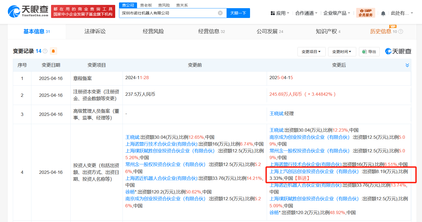Open 上海璞跃赋胜创业投资合伙企业 link in 变更前 column
This screenshot has height=222, width=422.
click(x=170, y=151)
